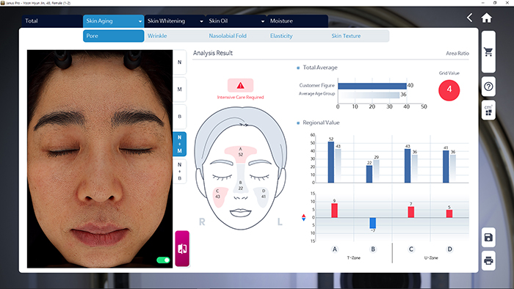Click the magenta compare images icon
This screenshot has width=514, height=289.
tap(182, 249)
